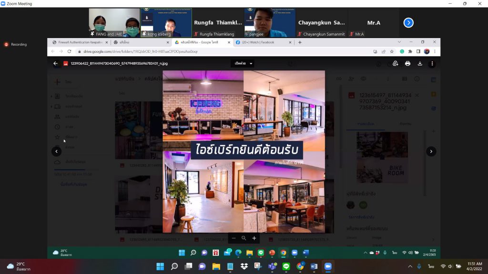Screen dimensions: 488x274
Task: Reset zoom using the magnifier icon
Action: pyautogui.click(x=244, y=238)
